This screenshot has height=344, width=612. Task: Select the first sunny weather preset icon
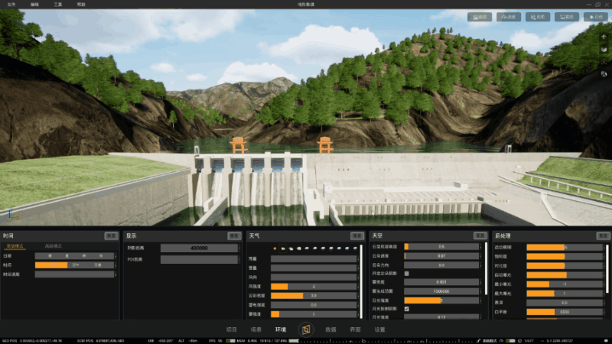click(275, 248)
